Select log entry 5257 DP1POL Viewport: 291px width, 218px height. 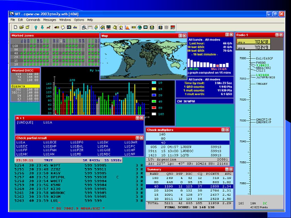(79, 177)
